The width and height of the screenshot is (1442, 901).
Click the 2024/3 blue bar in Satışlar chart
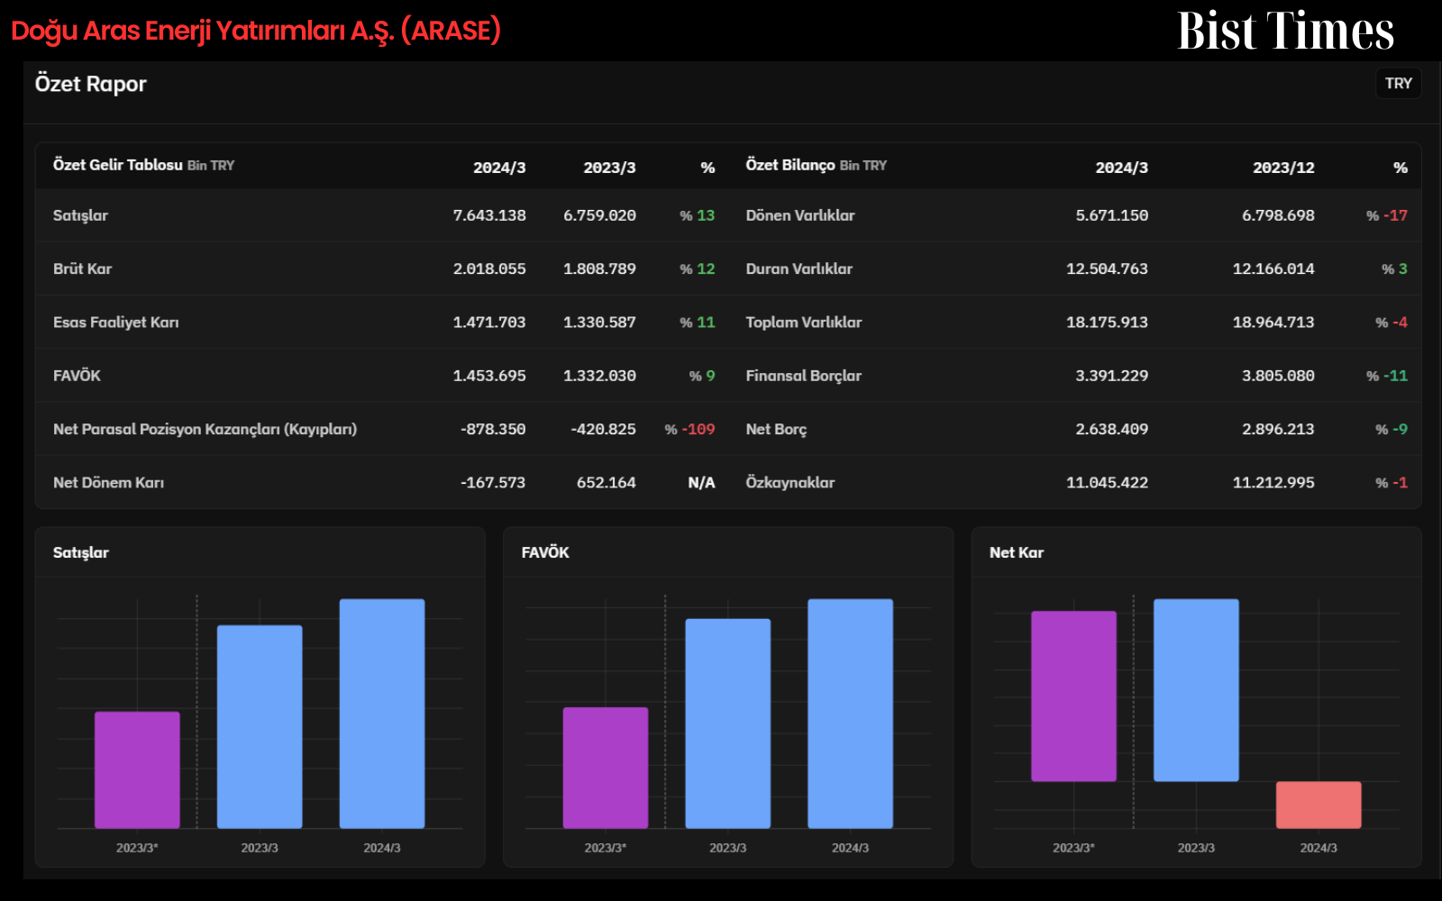(382, 714)
